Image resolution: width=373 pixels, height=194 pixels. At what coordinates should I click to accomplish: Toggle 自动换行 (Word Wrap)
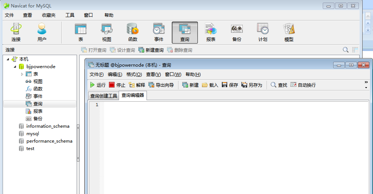[x=303, y=85]
